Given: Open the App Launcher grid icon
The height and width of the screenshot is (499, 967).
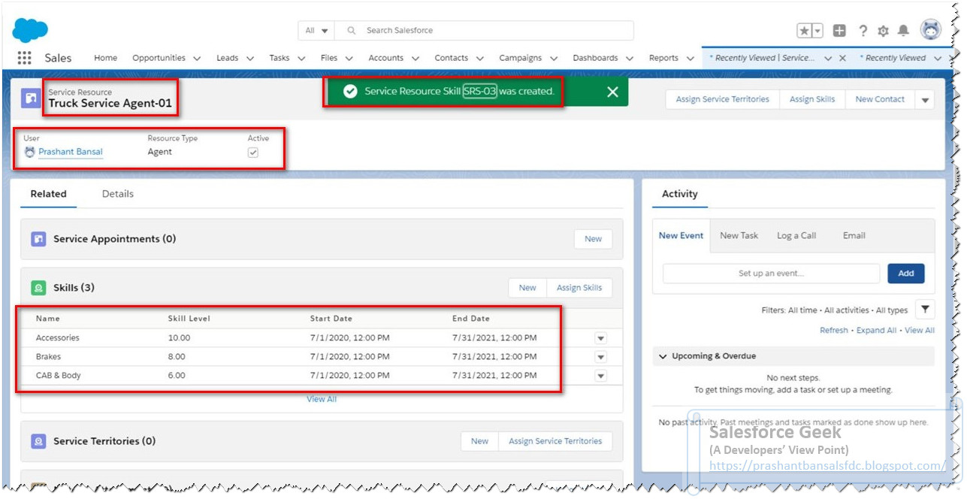Looking at the screenshot, I should [x=24, y=58].
